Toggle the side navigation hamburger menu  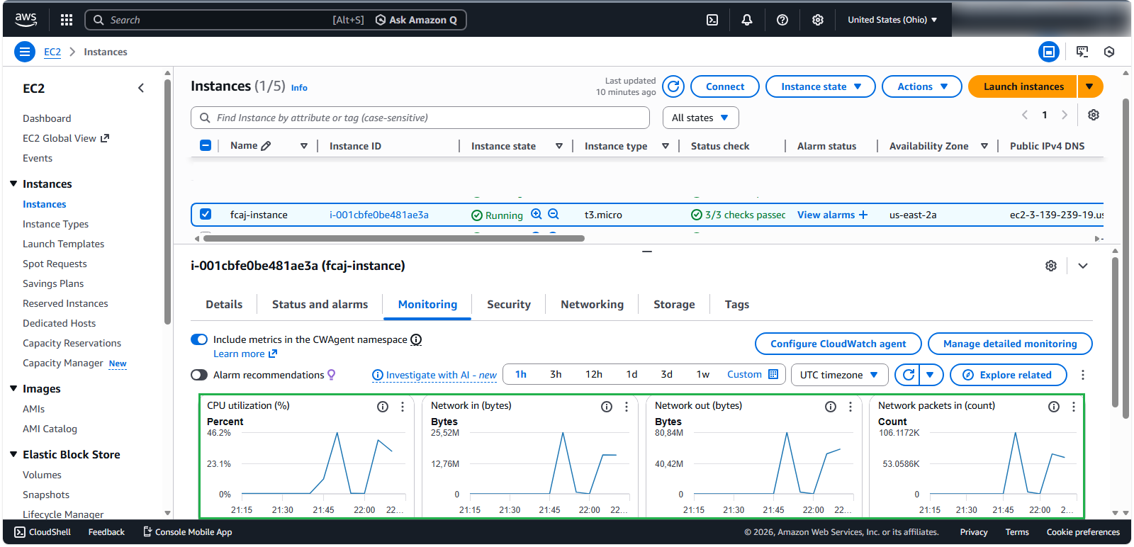25,52
